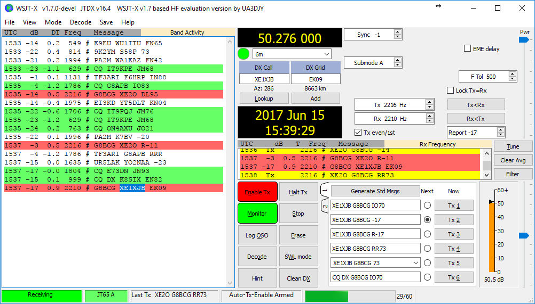Viewport: 535px width, 304px height.
Task: Click the Rx Frequency pane scroll down arrow
Action: [x=486, y=175]
